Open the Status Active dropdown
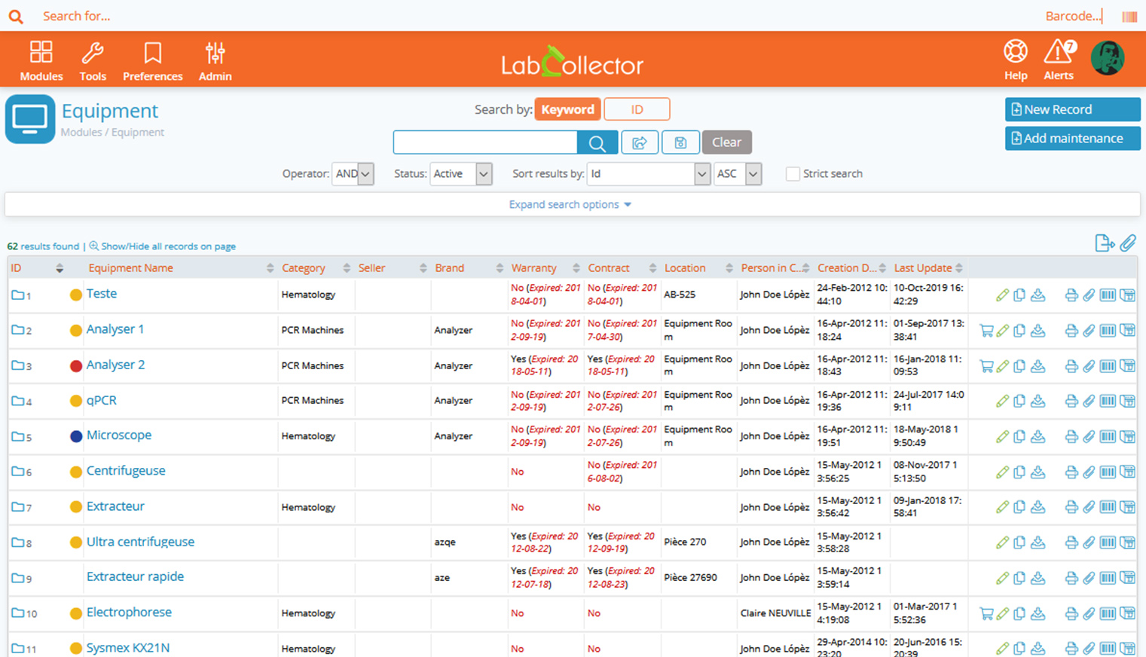This screenshot has height=657, width=1146. point(460,174)
